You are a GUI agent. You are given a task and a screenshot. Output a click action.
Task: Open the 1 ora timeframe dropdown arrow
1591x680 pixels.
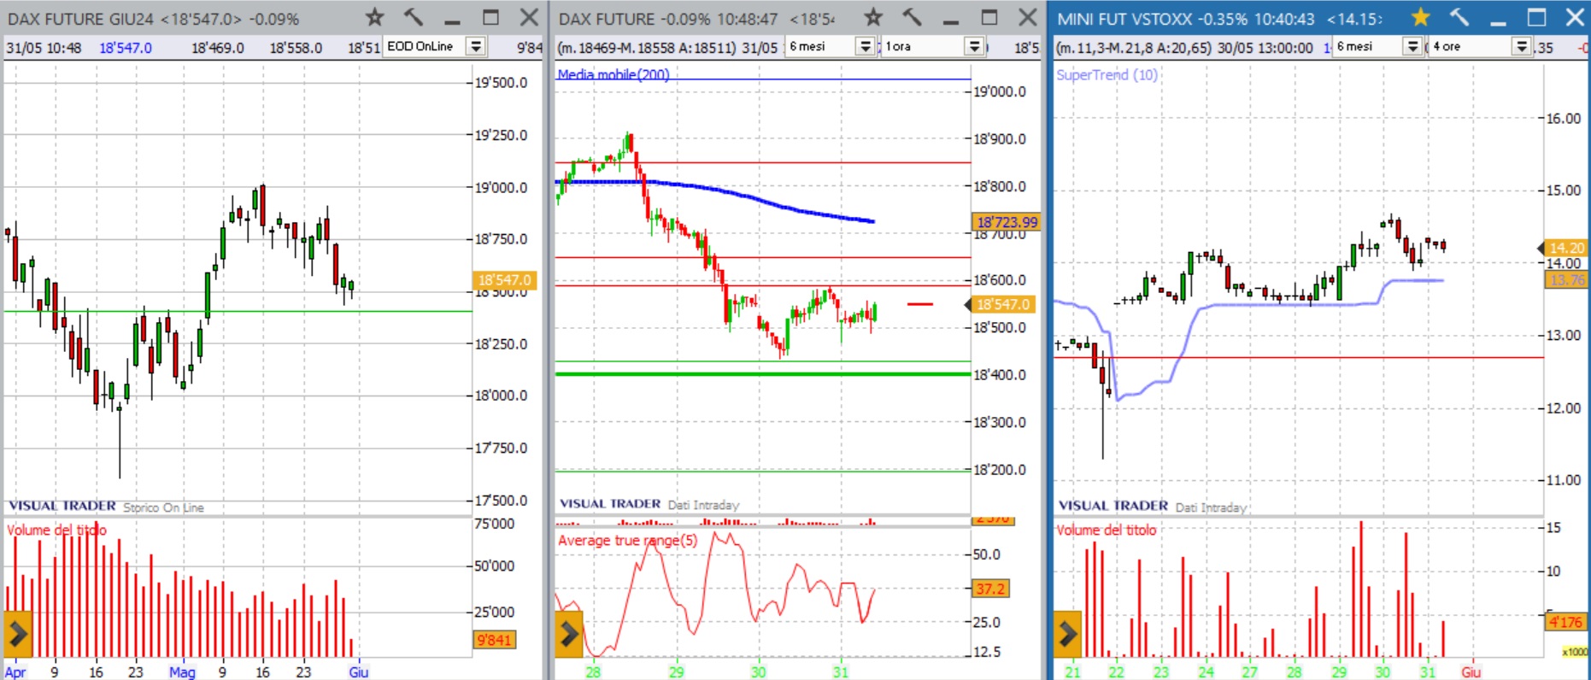click(974, 46)
